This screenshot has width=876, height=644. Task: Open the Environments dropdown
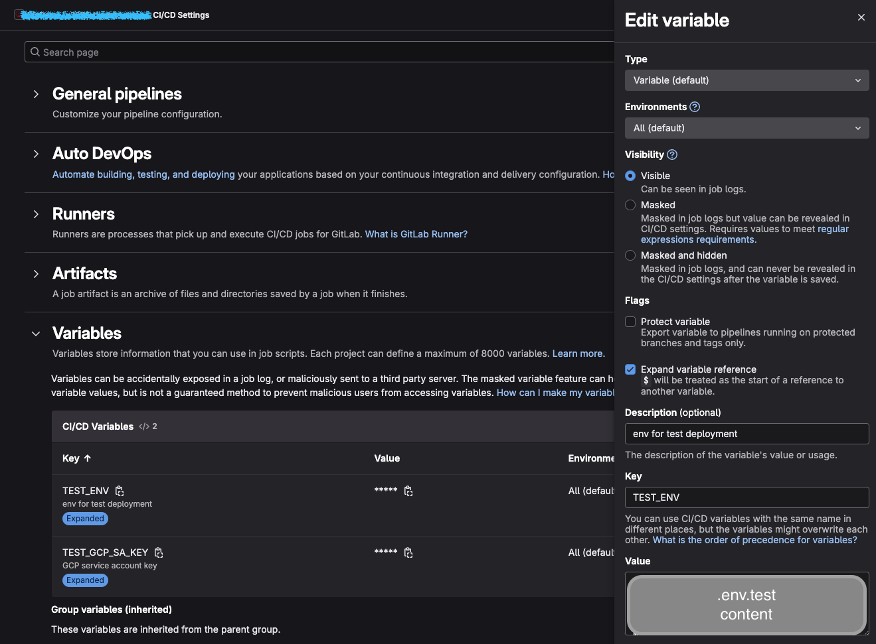pyautogui.click(x=746, y=128)
